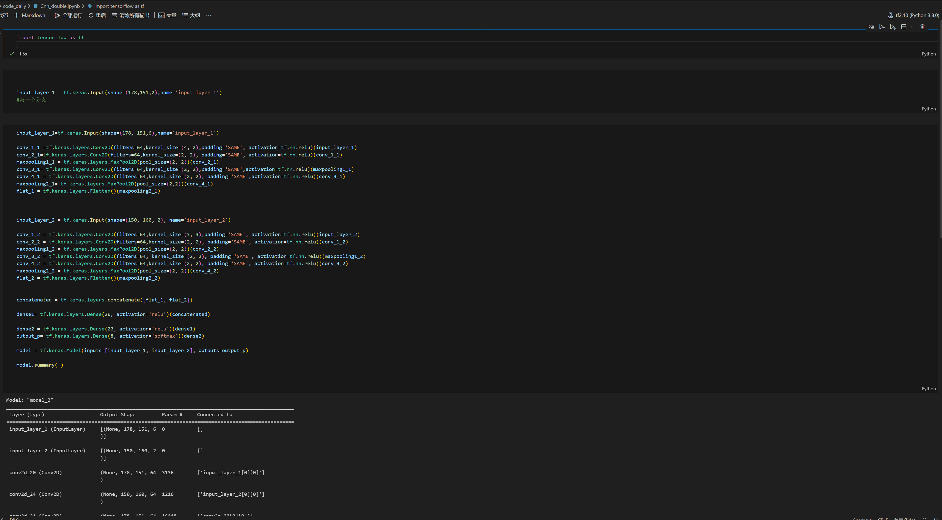Click import tensorflow as tf breadcrumb

coord(119,6)
